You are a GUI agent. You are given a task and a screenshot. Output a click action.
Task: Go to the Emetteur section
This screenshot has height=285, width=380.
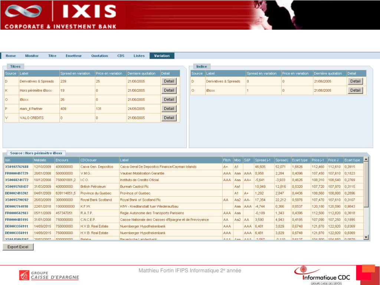[x=73, y=56]
